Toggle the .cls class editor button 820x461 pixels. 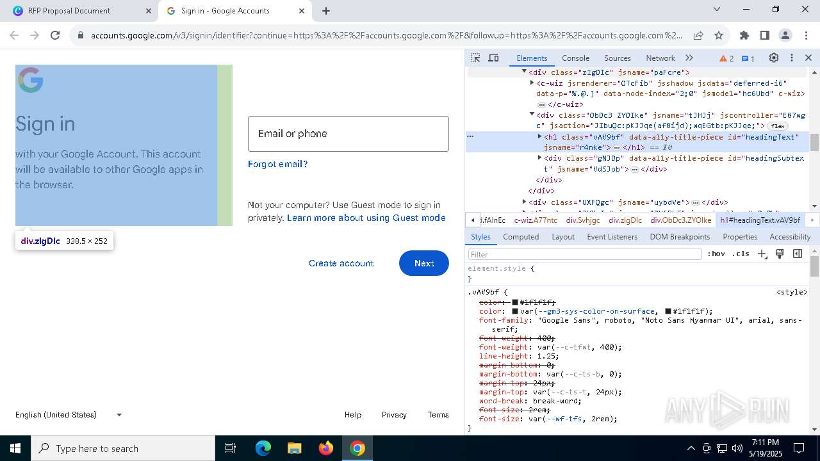(x=741, y=254)
